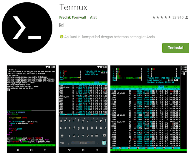This screenshot has width=191, height=156.
Task: Open the Alat category link
Action: pos(93,17)
